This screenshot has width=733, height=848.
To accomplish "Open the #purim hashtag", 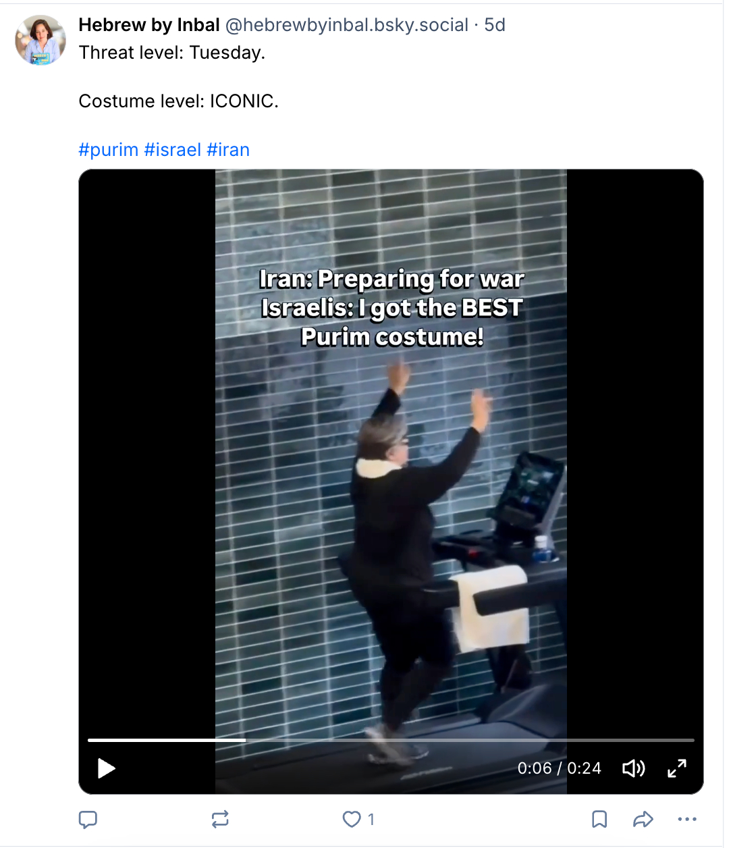I will (109, 150).
